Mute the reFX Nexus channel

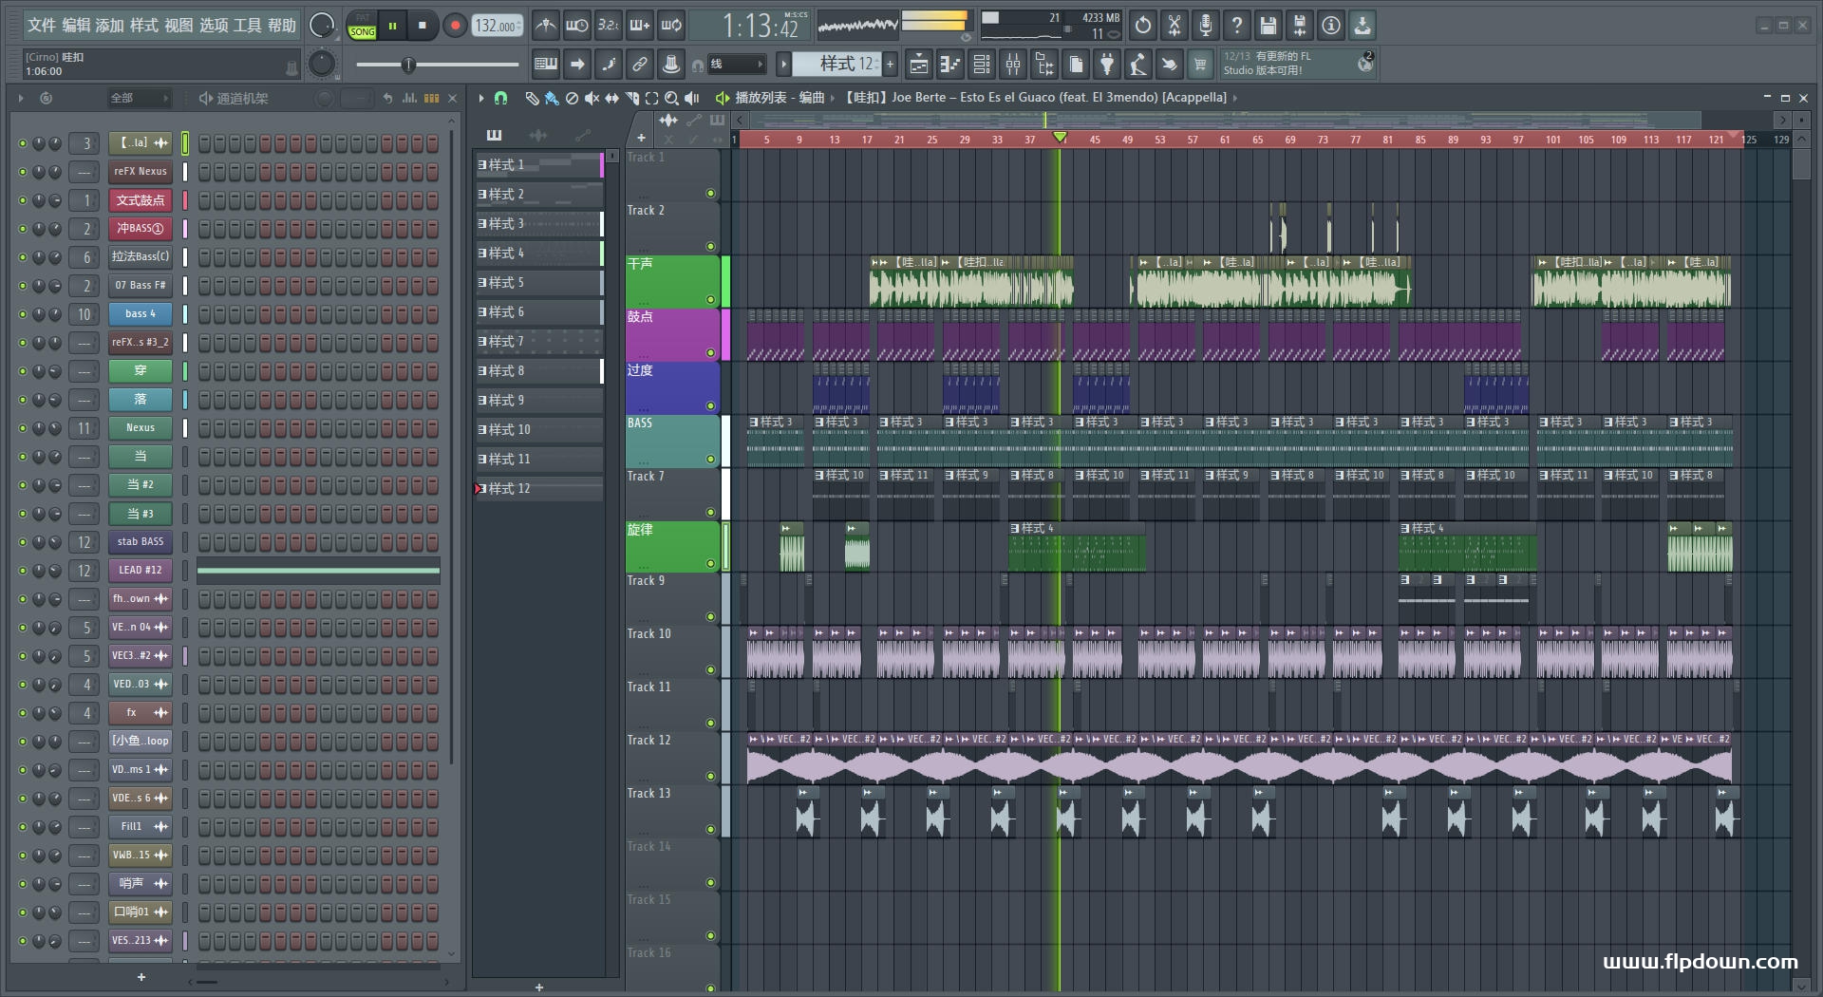(23, 172)
